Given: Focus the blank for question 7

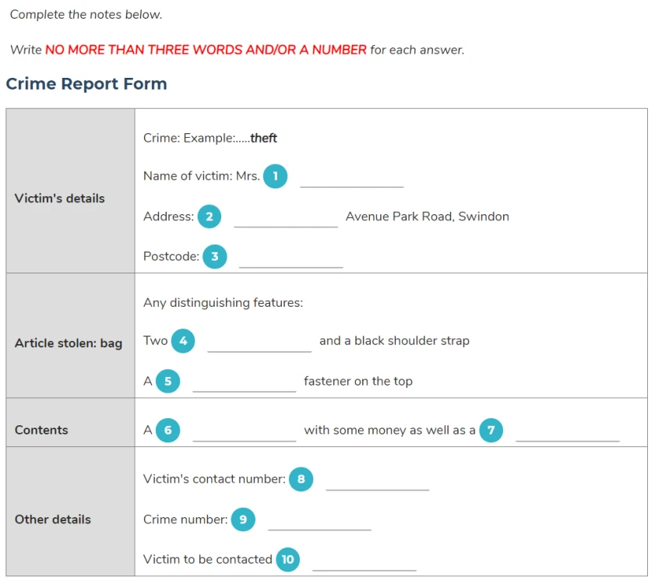Looking at the screenshot, I should point(568,432).
